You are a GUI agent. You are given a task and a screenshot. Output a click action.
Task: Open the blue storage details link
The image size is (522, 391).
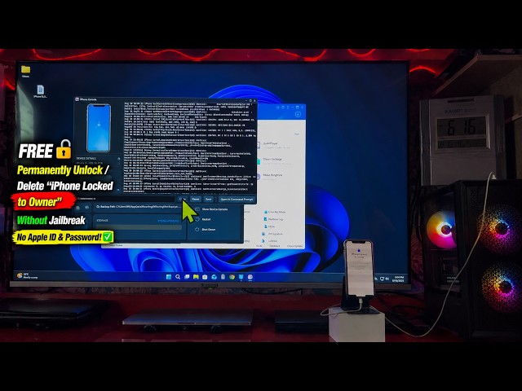169,221
